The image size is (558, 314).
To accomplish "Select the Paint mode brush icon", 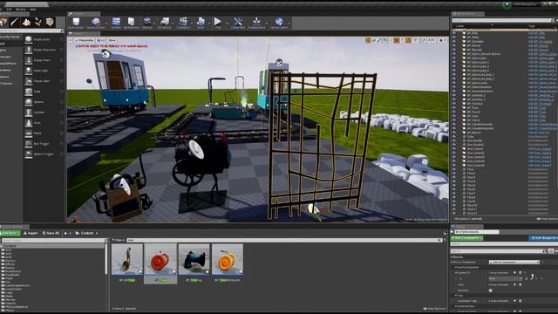I will (15, 22).
